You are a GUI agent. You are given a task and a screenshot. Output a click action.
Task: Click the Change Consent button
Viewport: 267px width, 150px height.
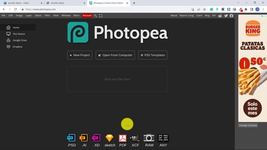coord(248,125)
